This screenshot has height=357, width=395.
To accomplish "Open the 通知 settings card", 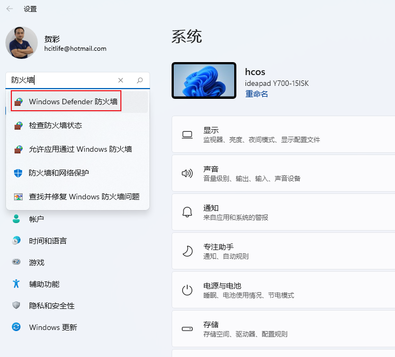I will pyautogui.click(x=284, y=212).
